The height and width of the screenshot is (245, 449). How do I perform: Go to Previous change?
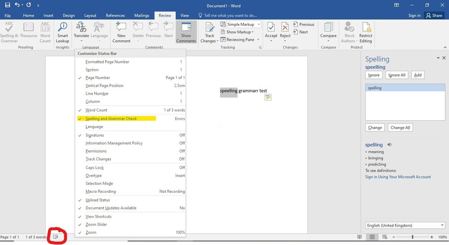[304, 24]
